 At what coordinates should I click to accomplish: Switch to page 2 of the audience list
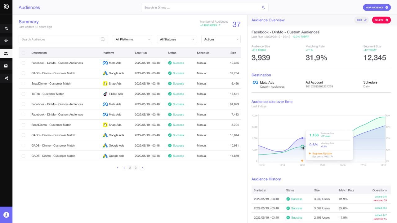coord(130,168)
